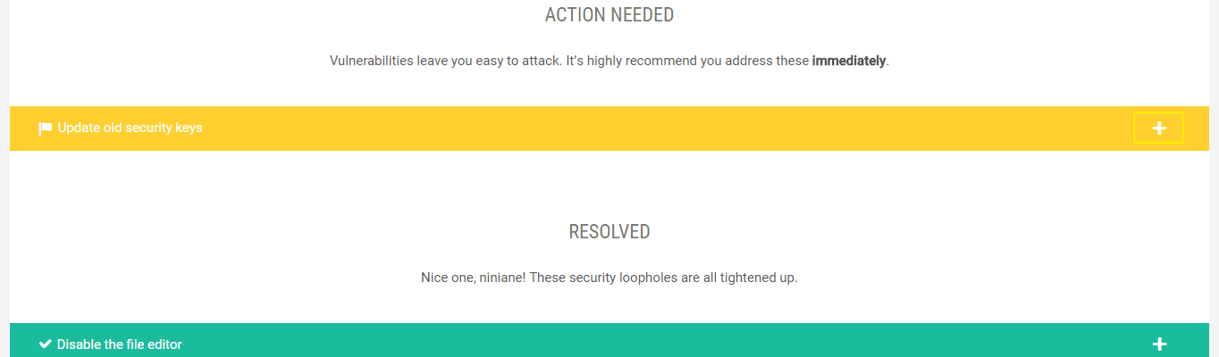Click the "Update old security keys" label

coord(130,128)
